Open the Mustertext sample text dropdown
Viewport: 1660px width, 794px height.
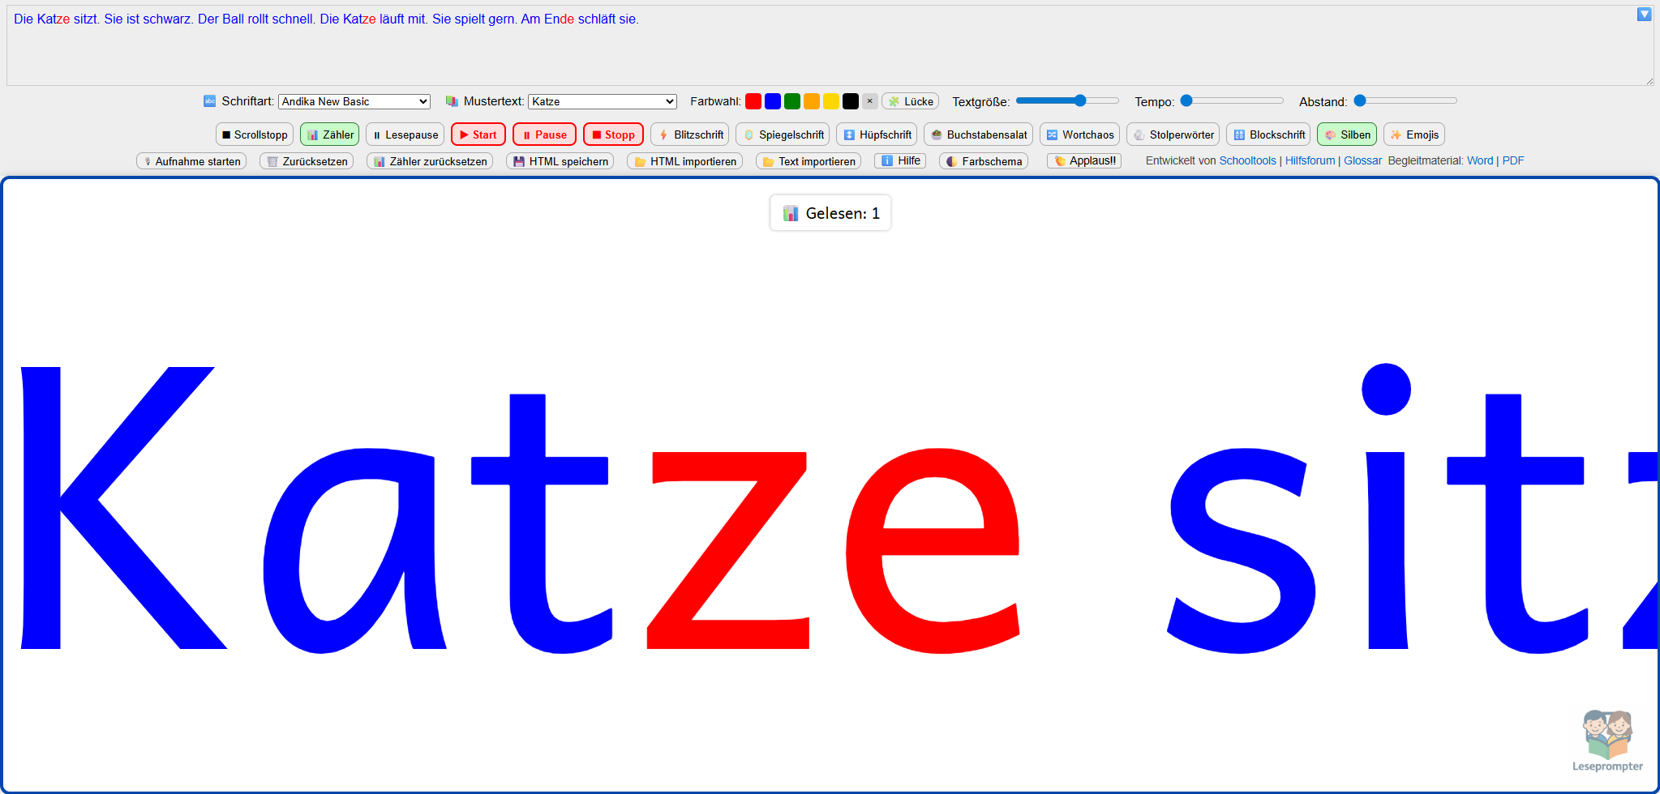pos(602,101)
